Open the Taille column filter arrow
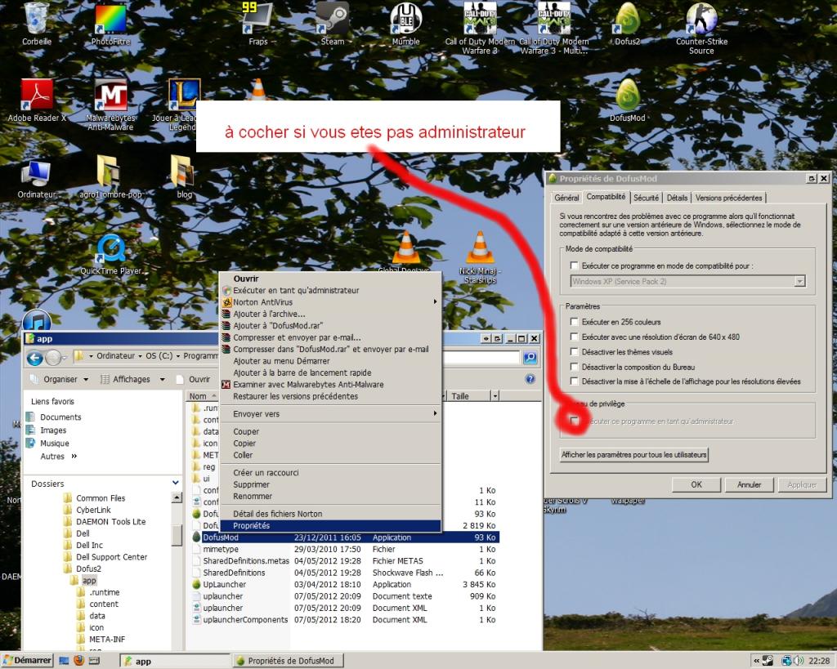Viewport: 837px width, 669px height. [495, 396]
